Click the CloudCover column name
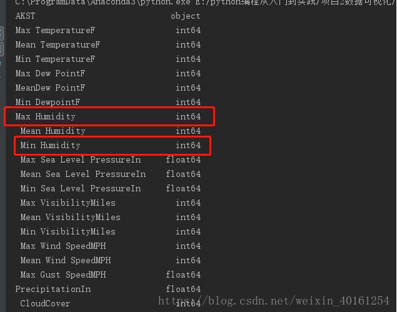The height and width of the screenshot is (312, 397). click(45, 303)
